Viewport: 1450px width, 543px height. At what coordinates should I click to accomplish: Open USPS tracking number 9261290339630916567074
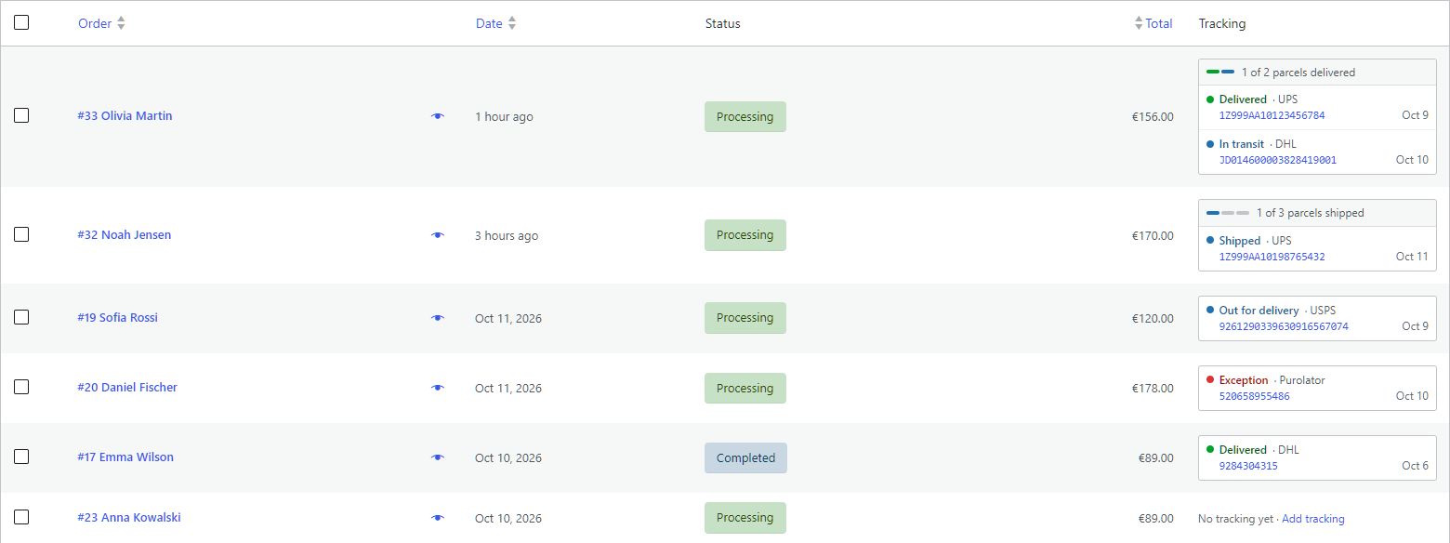click(1284, 326)
